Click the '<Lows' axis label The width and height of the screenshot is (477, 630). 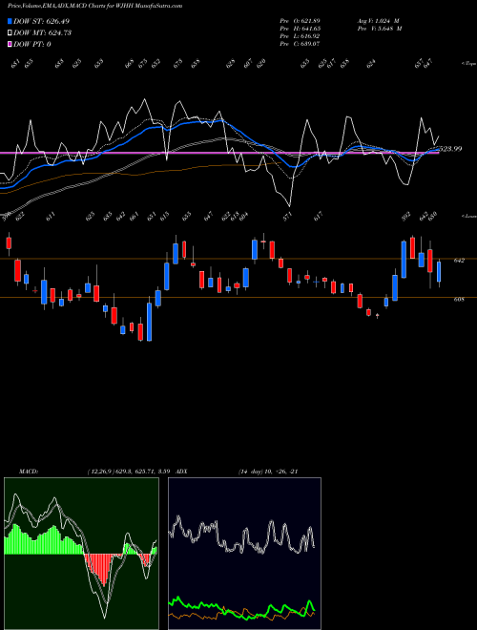coord(468,216)
